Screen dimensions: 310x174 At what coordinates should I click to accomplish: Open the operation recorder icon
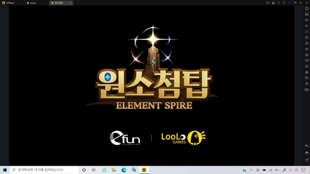click(307, 37)
